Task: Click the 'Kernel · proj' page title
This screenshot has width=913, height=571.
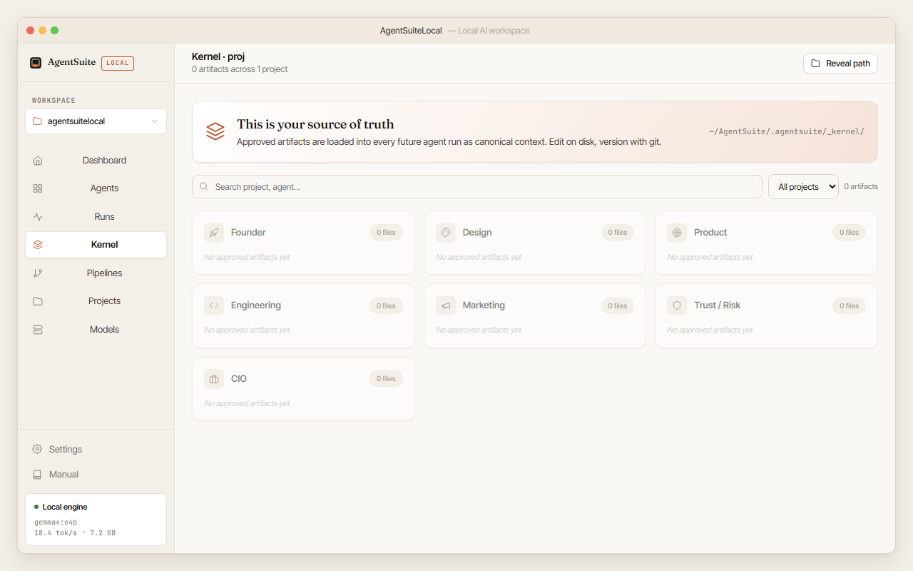Action: (x=218, y=56)
